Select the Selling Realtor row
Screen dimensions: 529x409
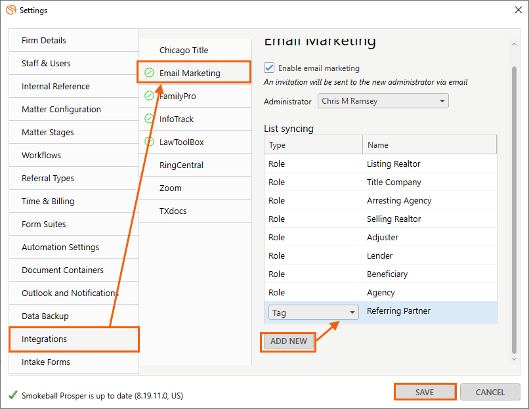381,219
